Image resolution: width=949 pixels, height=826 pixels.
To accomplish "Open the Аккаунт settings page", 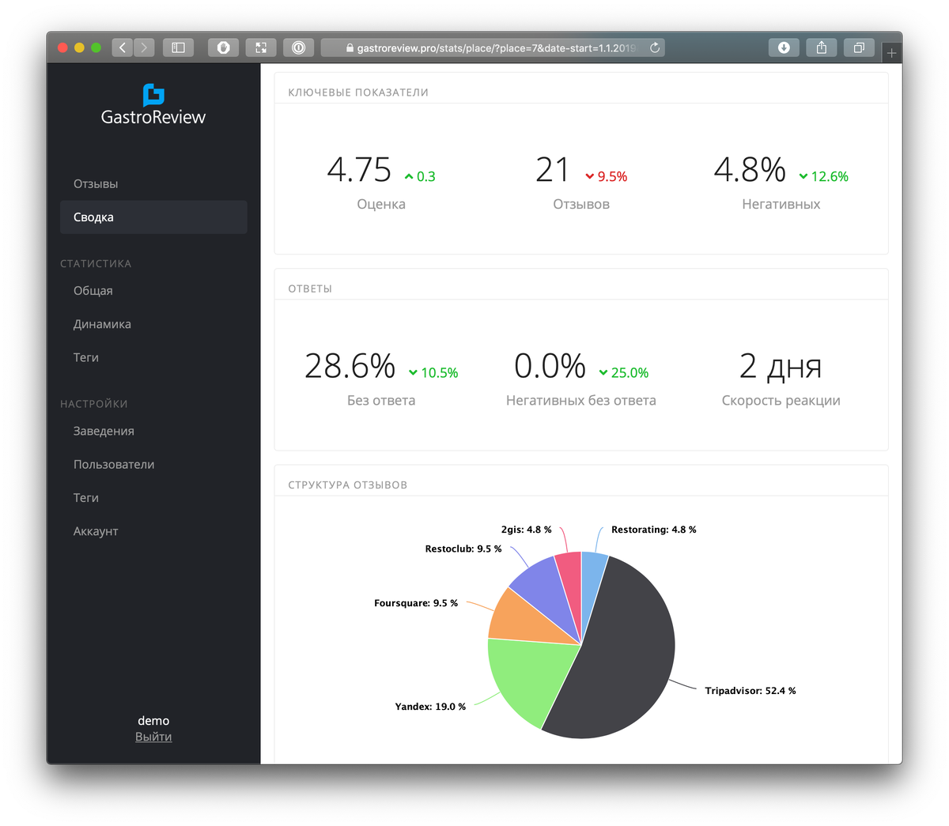I will [x=96, y=531].
